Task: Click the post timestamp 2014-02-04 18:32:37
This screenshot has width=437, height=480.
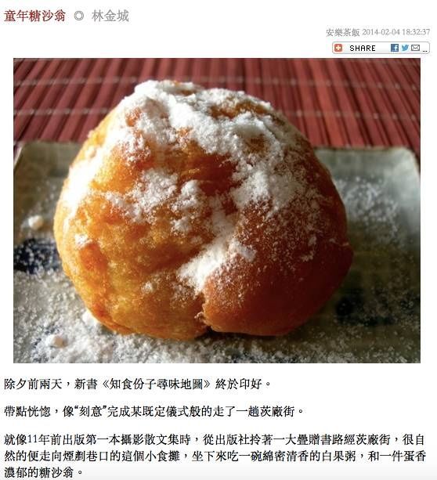Action: pyautogui.click(x=396, y=32)
